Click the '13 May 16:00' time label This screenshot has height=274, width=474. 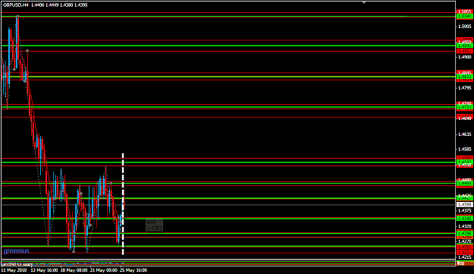click(44, 270)
